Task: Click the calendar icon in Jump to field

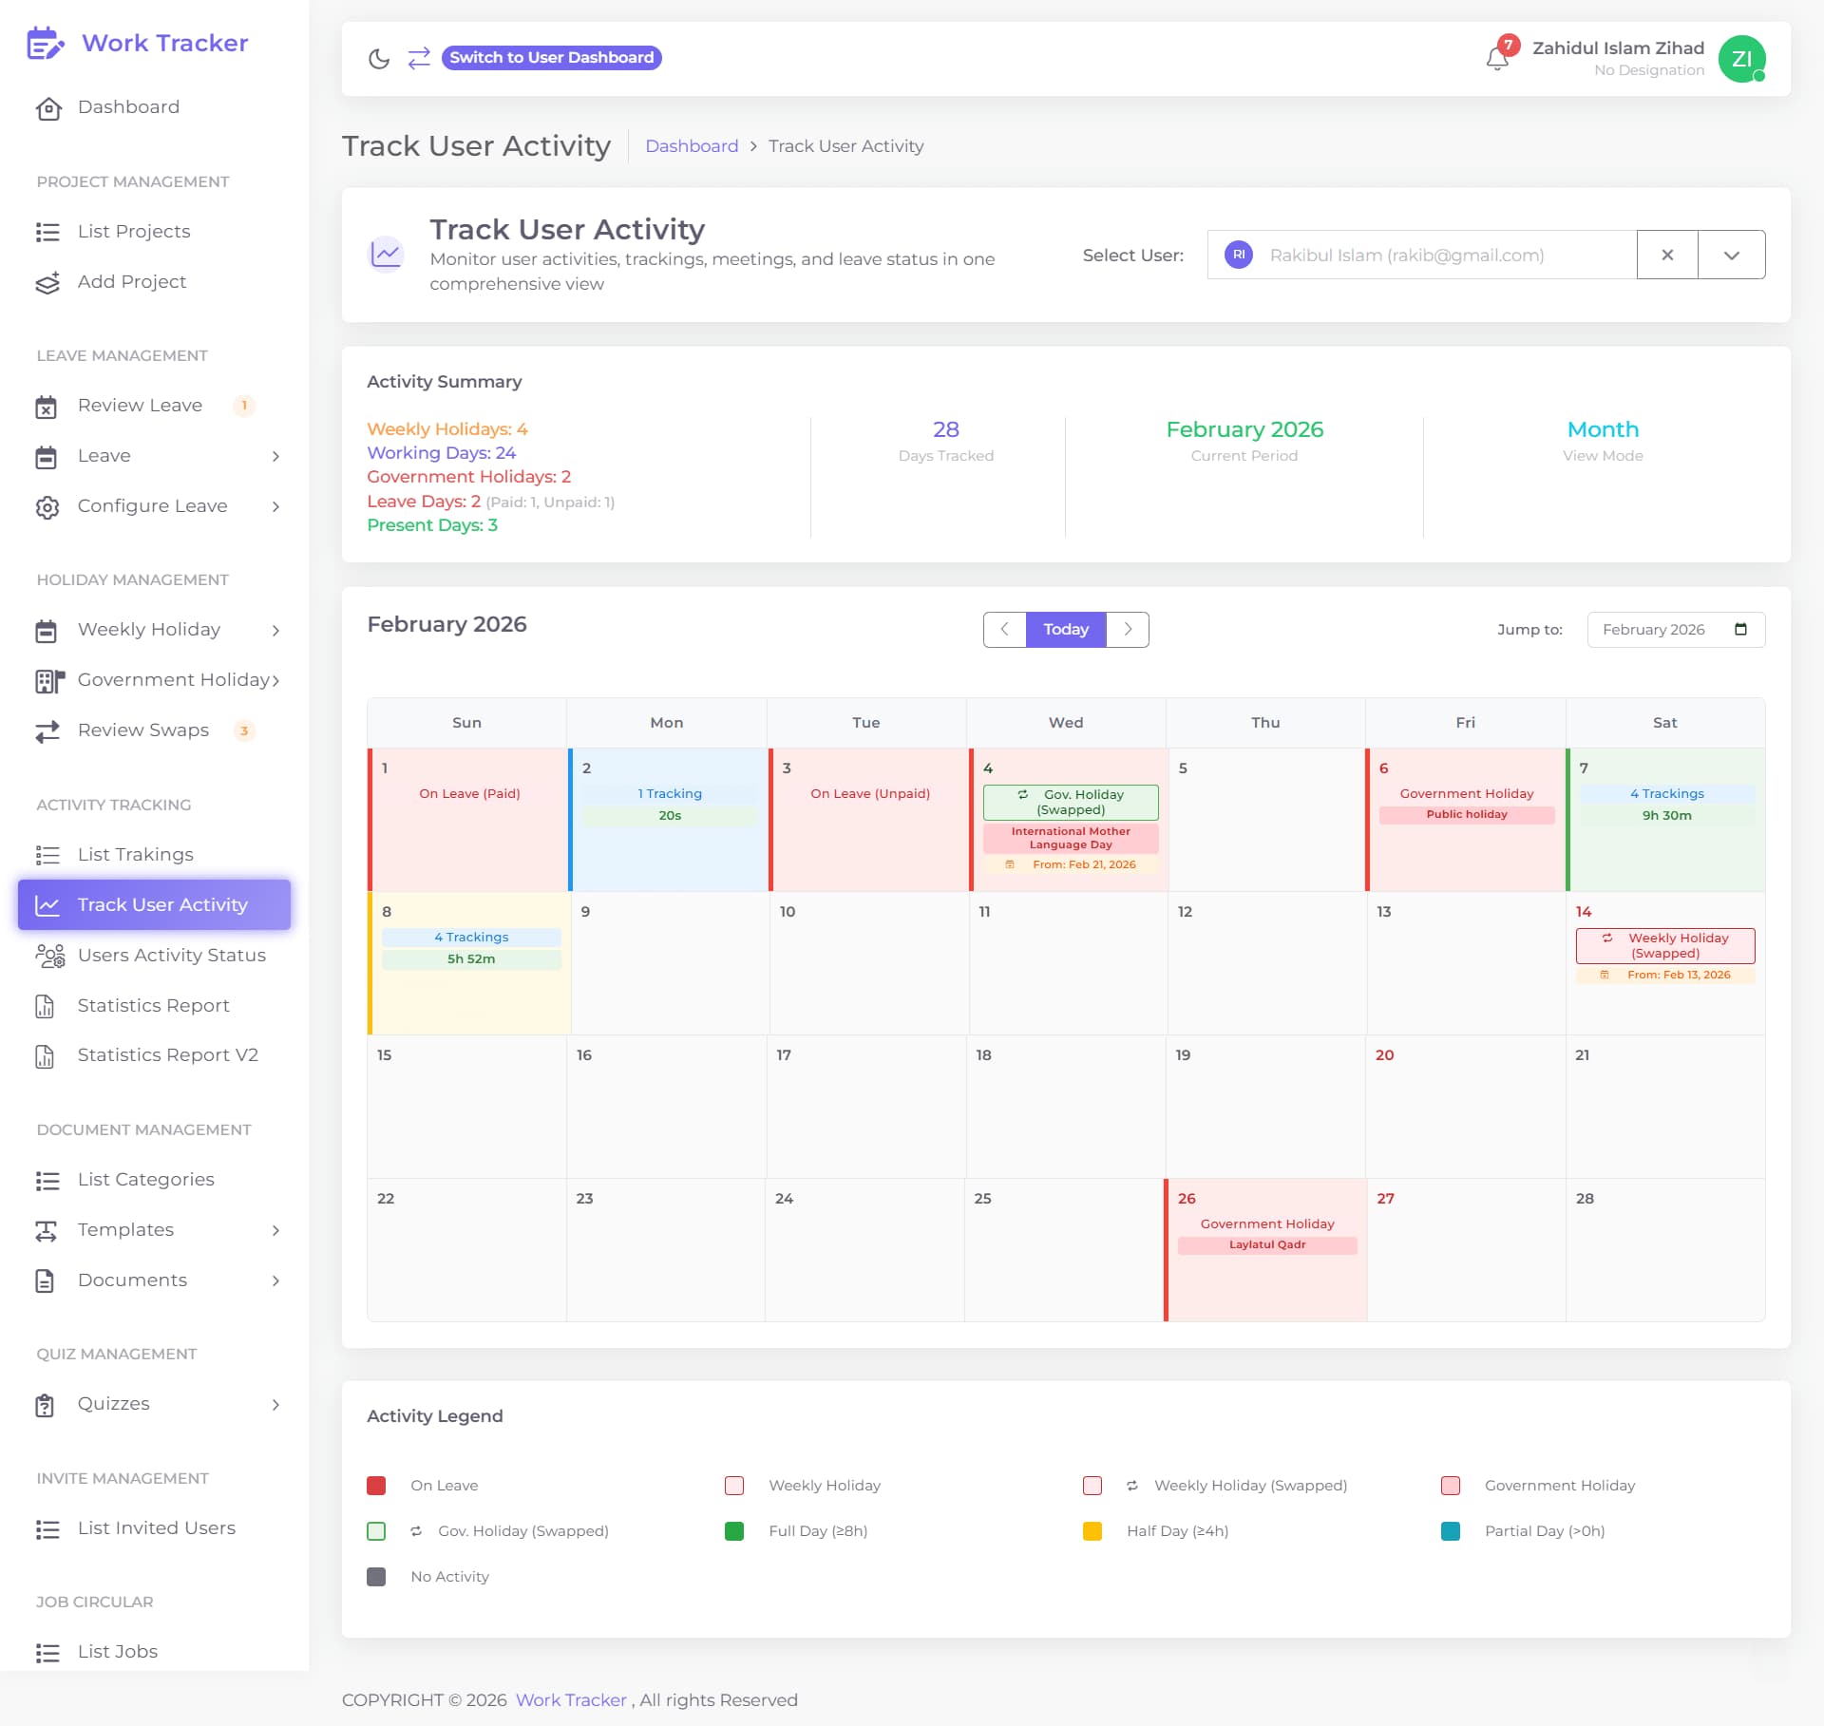Action: [x=1740, y=629]
